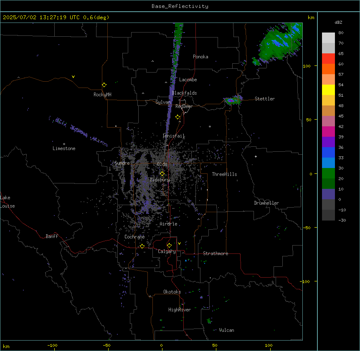Image resolution: width=360 pixels, height=351 pixels.
Task: Click the yellow swatch in dBZ legend
Action: tap(328, 90)
